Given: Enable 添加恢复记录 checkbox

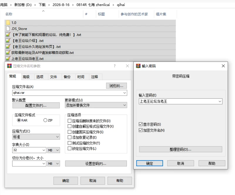Looking at the screenshot, I should coord(69,137).
